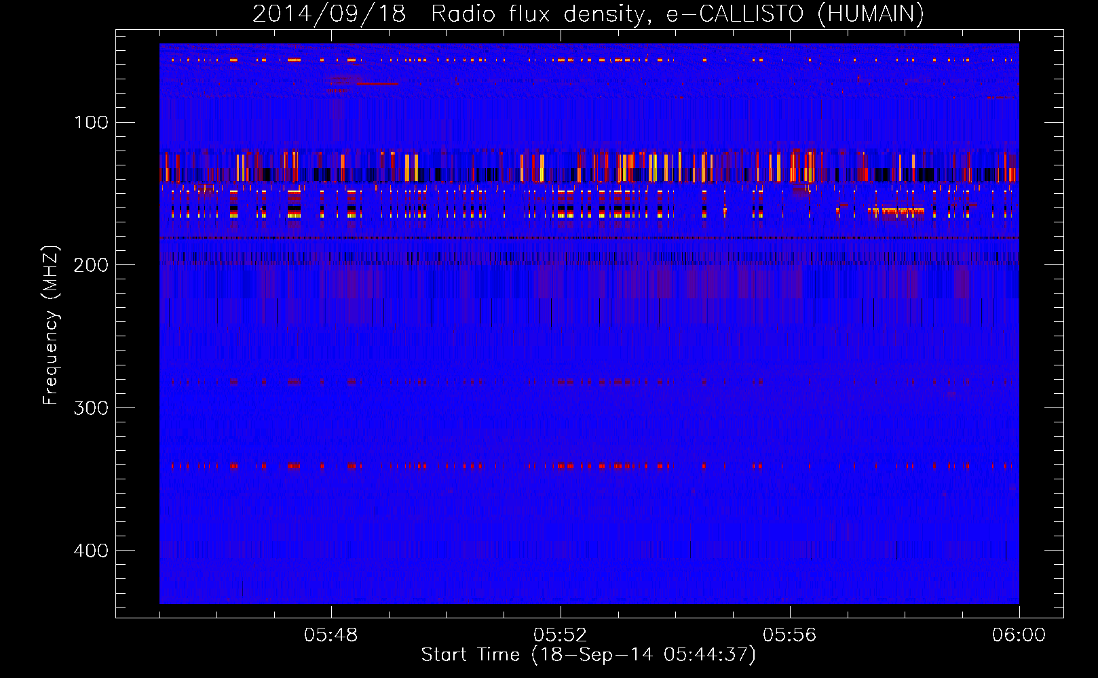Click the 'Frequency (MHZ)' axis label
1098x678 pixels.
coord(51,325)
